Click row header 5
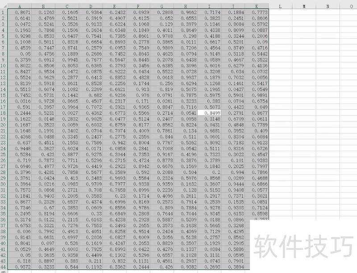 [4, 36]
